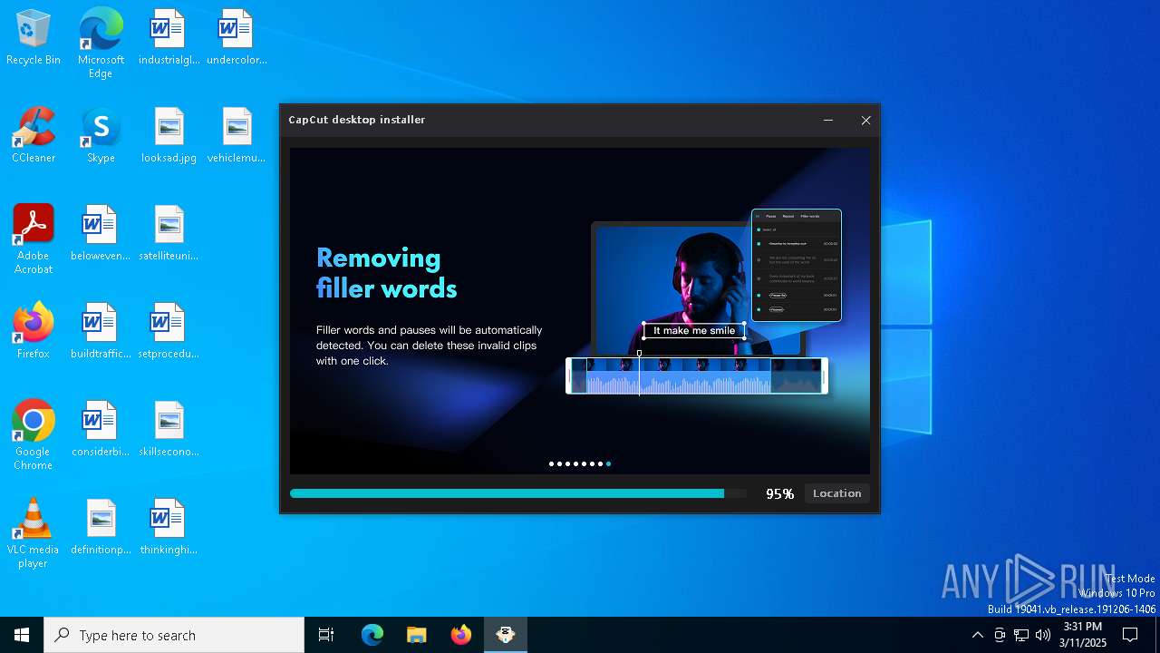Screen dimensions: 1160x653
Task: Click the audio waveform timeline preview
Action: (697, 375)
